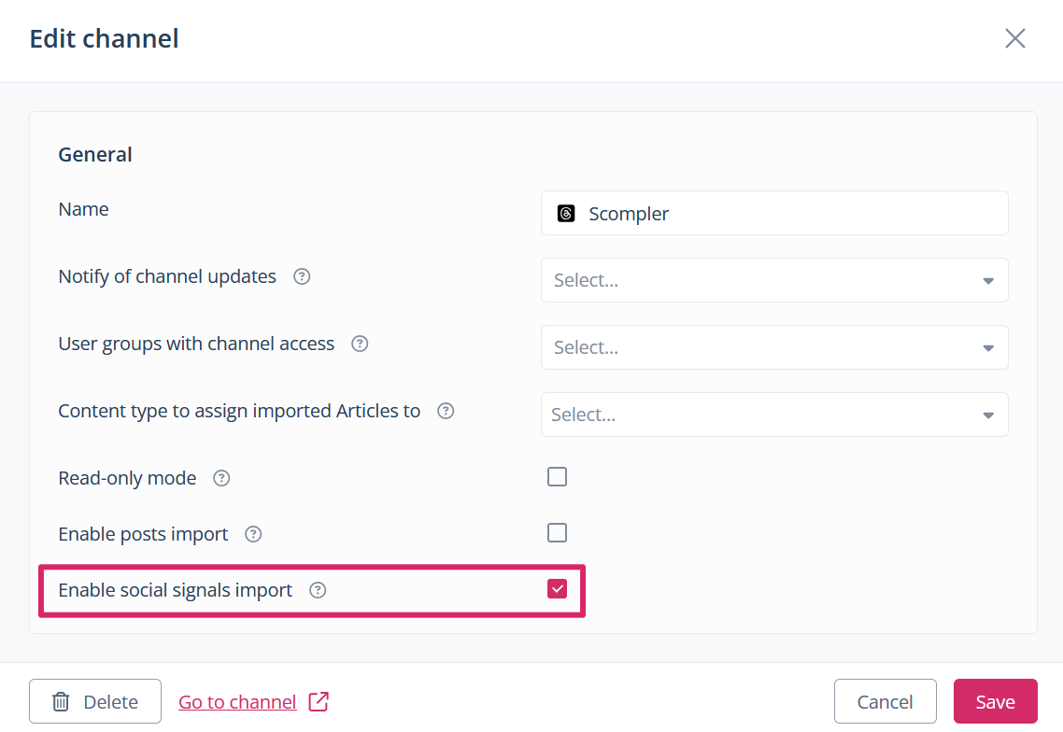Viewport: 1063px width, 732px height.
Task: Follow the Go to channel link
Action: point(237,702)
